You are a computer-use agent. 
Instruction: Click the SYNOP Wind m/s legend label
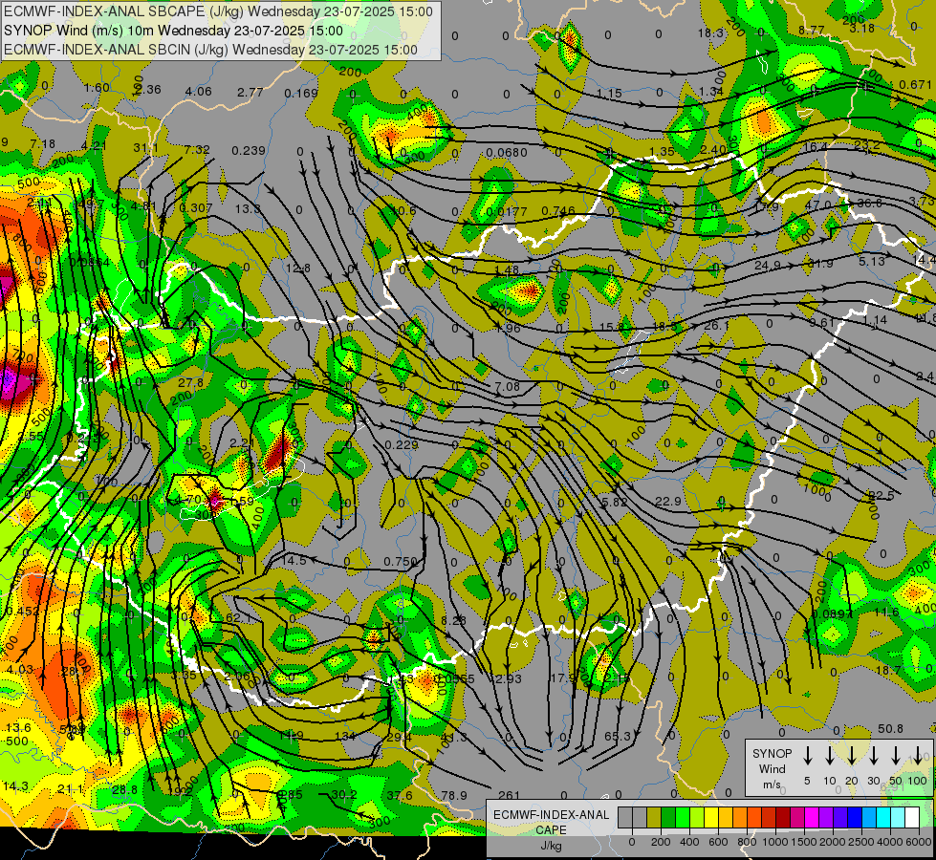[x=772, y=769]
